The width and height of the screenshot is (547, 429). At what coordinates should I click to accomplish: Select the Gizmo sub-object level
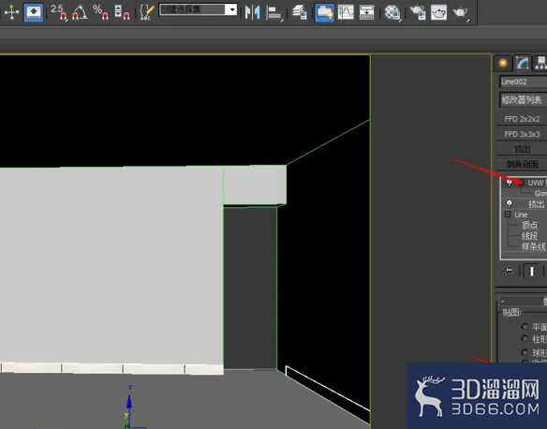(x=540, y=193)
